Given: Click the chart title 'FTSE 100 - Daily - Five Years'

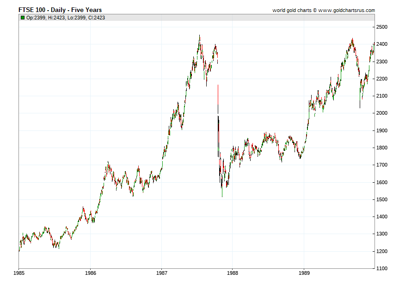Looking at the screenshot, I should (60, 10).
